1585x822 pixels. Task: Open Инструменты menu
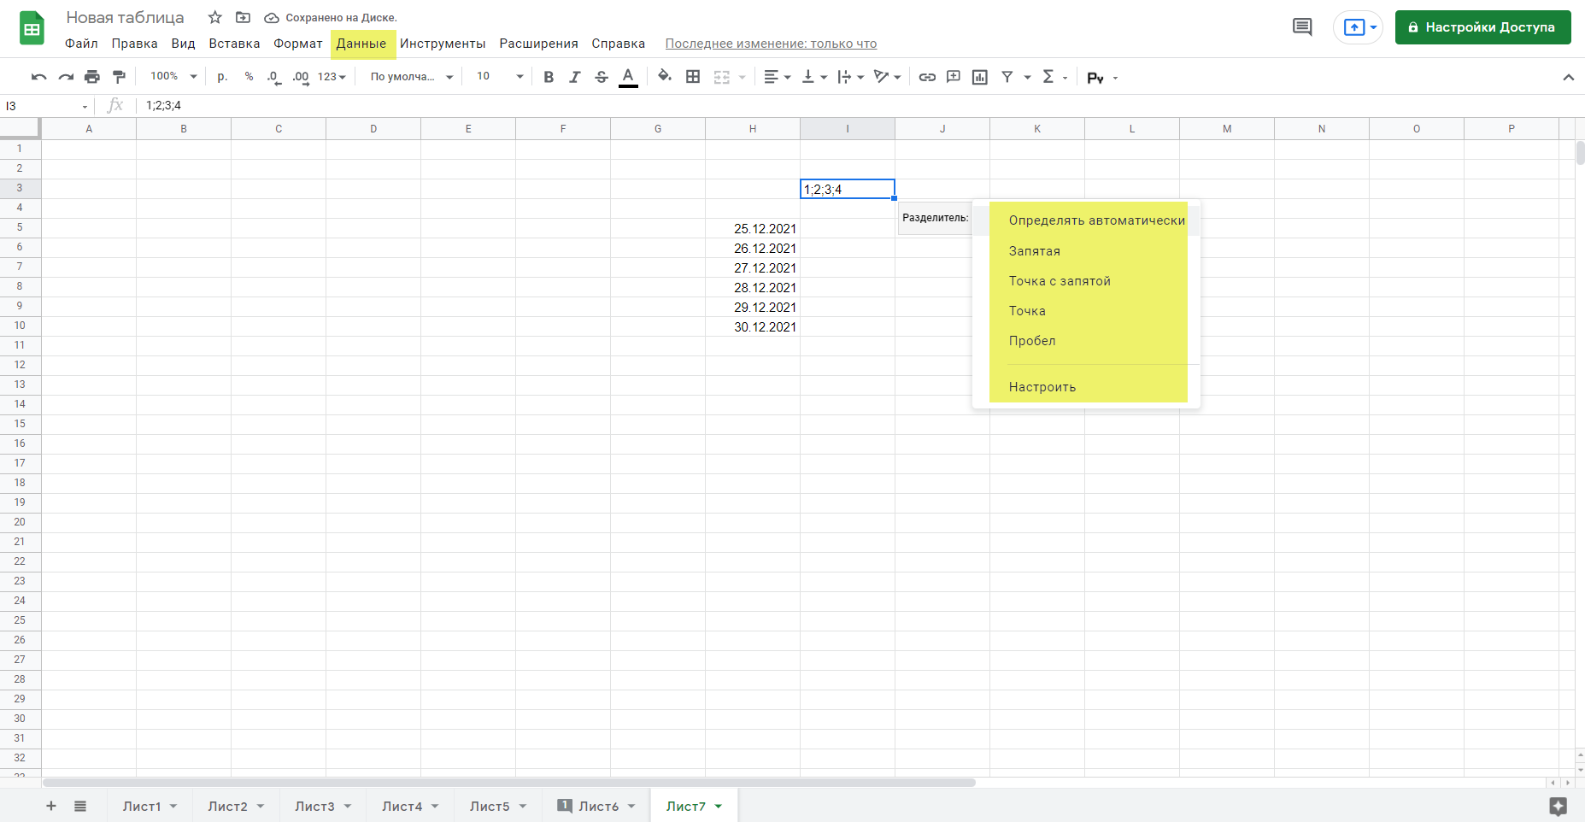click(x=443, y=44)
